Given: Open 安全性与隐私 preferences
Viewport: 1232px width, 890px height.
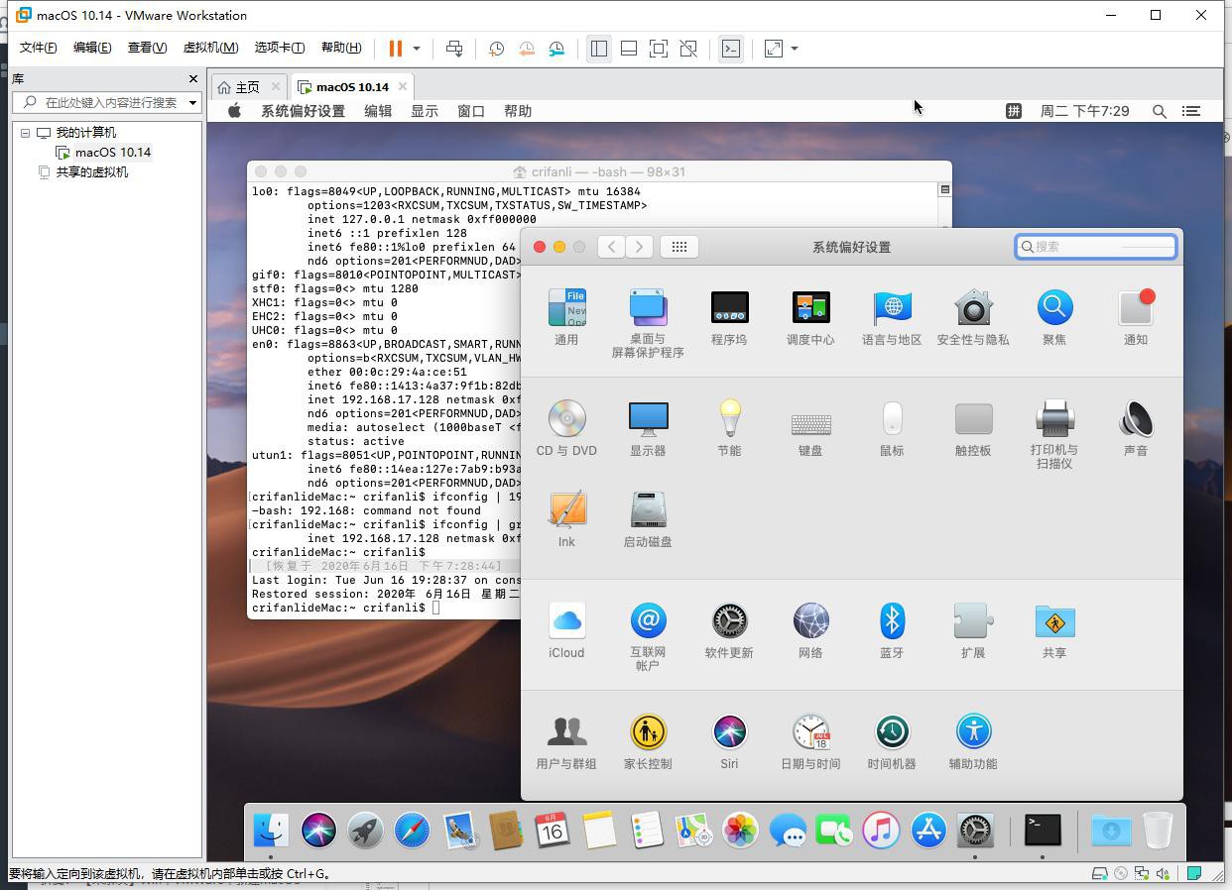Looking at the screenshot, I should pyautogui.click(x=973, y=317).
